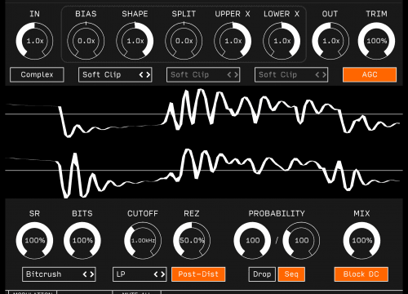Screen dimensions: 408x294
Task: Click previous arrow on first Soft Clip selector
Action: (141, 74)
